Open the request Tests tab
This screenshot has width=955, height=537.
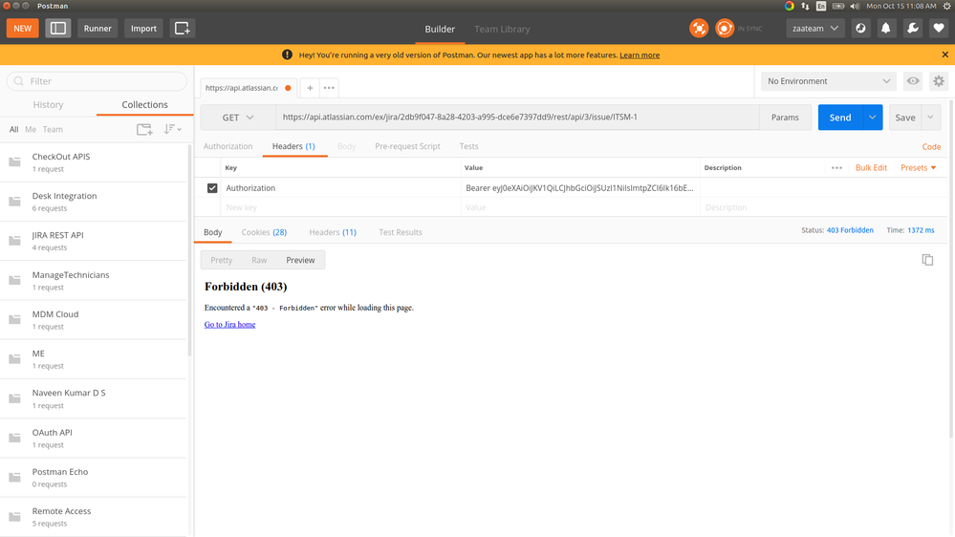pos(468,146)
